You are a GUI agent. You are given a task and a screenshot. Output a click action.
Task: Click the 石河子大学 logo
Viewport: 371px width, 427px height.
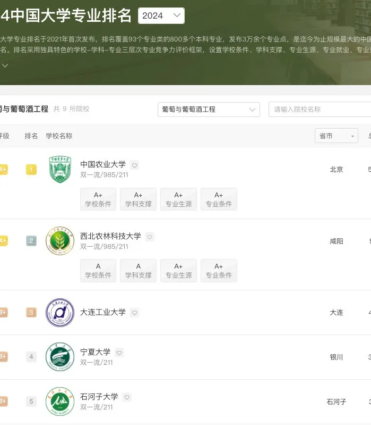[60, 401]
